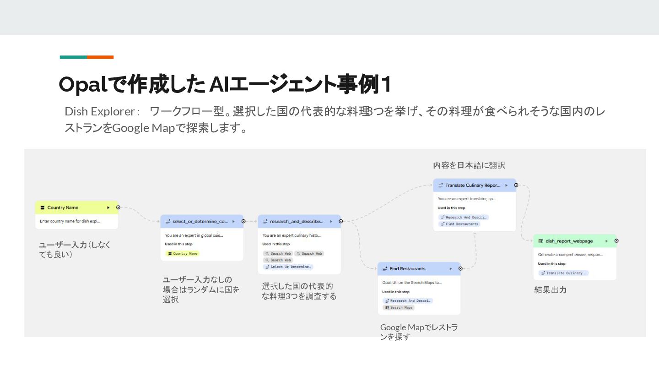Run the dish_report_webpage node with its play arrow

[607, 241]
